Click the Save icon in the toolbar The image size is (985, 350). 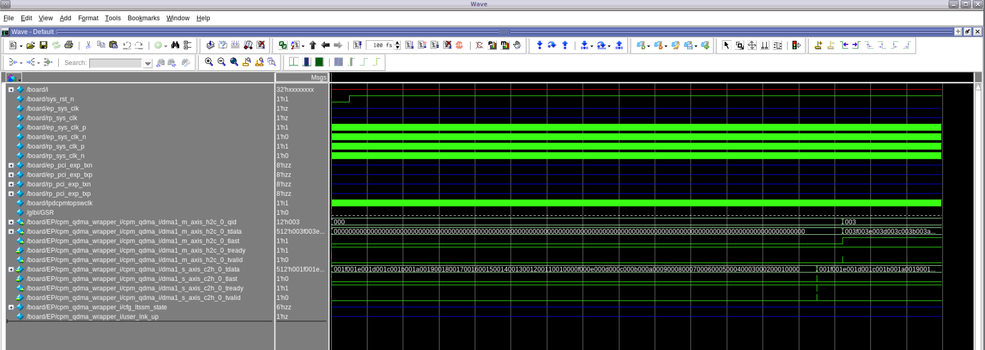click(43, 45)
